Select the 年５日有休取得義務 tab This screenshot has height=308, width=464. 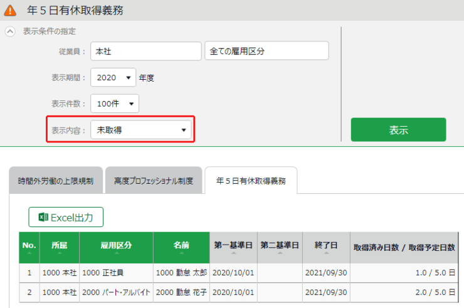point(251,181)
